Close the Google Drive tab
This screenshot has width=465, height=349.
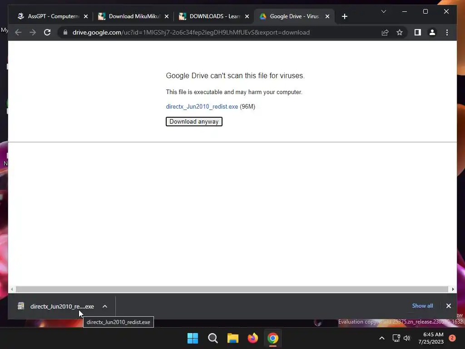327,16
